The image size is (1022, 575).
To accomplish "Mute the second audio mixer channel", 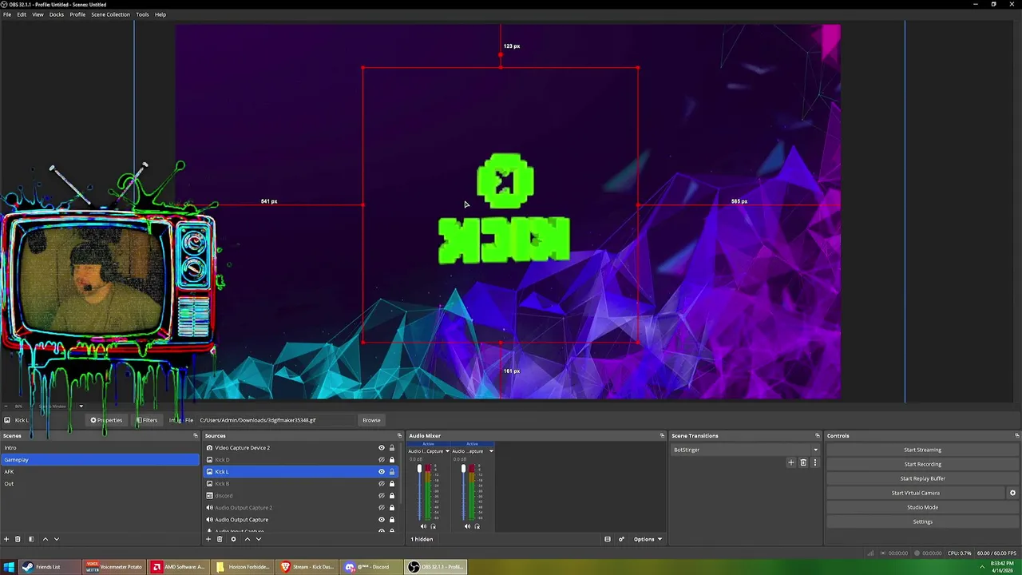I will pyautogui.click(x=467, y=526).
